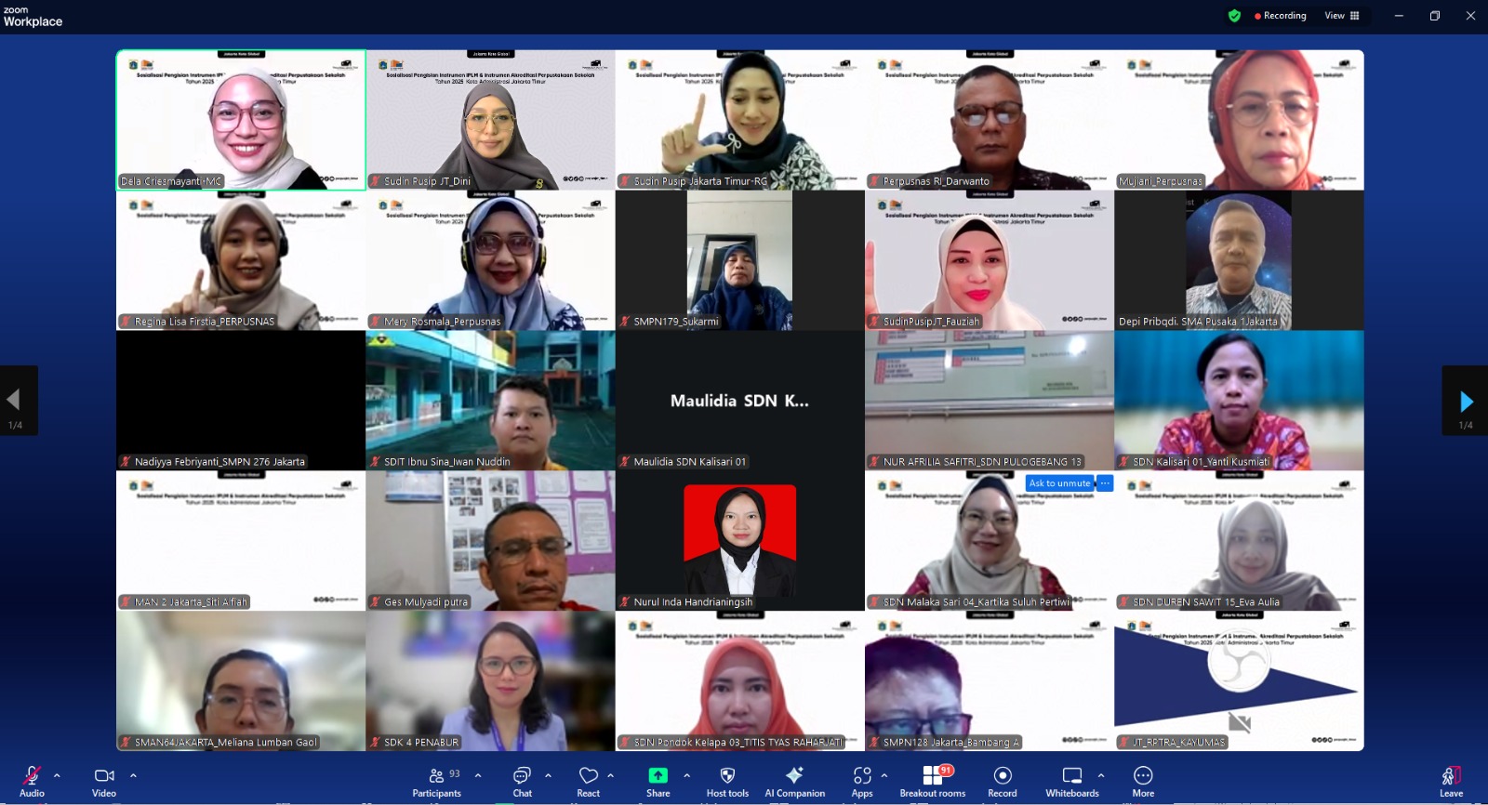
Task: Launch the AI Companion
Action: pos(794,781)
